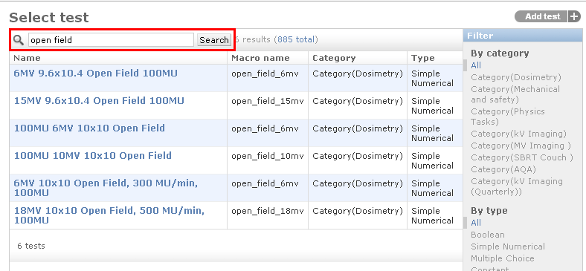
Task: Click the 'Select test' page heading
Action: [x=49, y=17]
